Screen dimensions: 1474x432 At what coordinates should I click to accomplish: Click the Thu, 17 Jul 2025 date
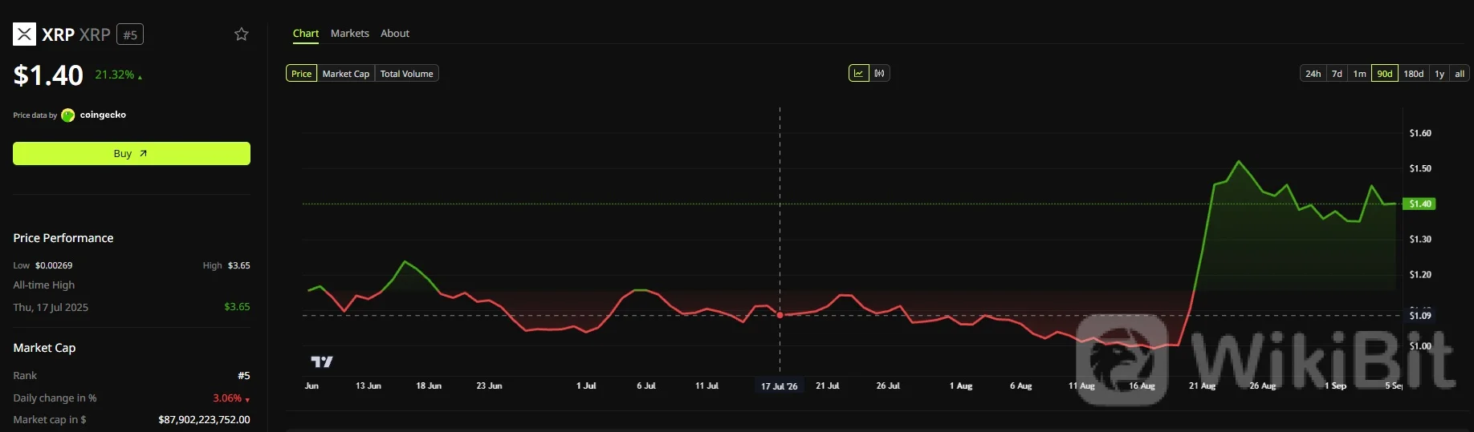51,307
